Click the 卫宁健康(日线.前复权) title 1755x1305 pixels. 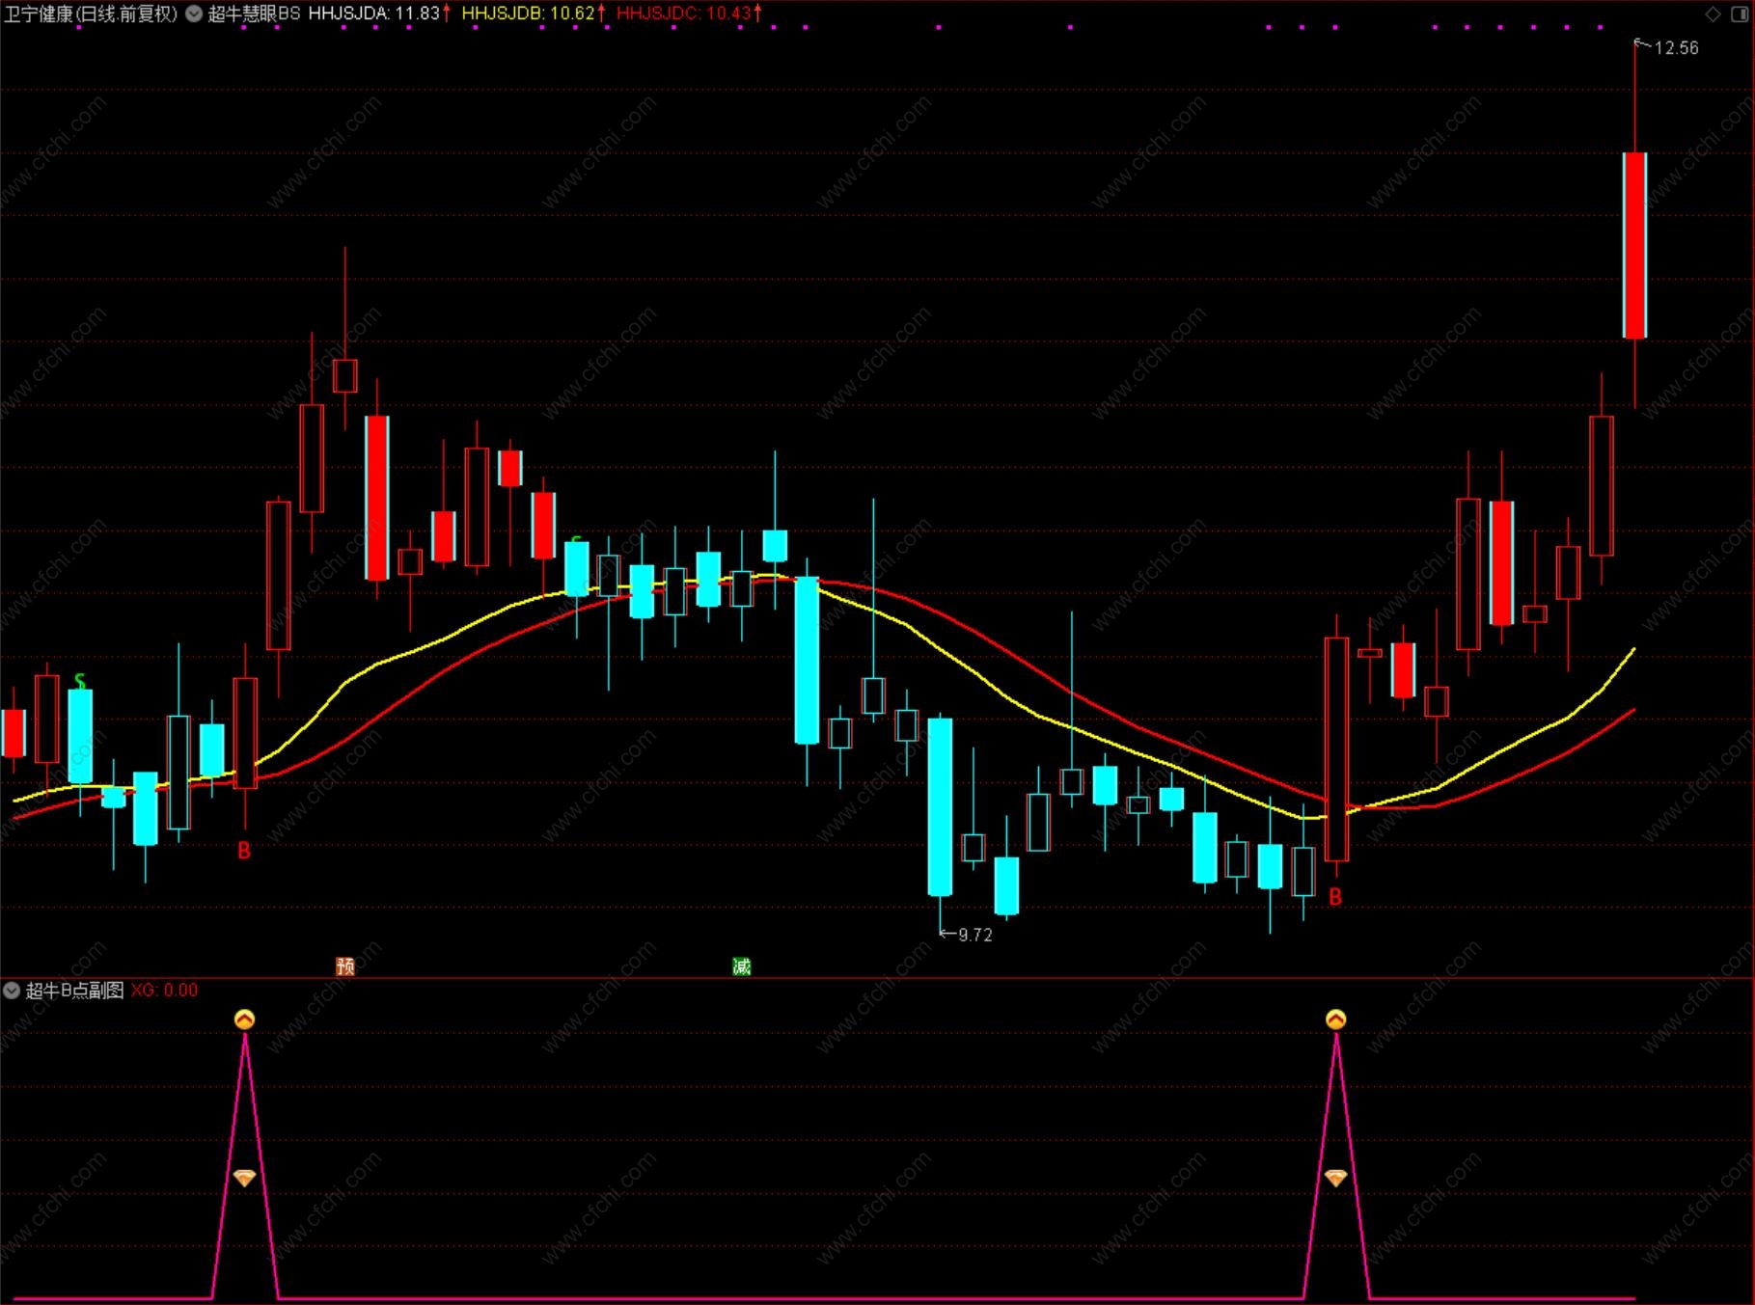[x=92, y=14]
